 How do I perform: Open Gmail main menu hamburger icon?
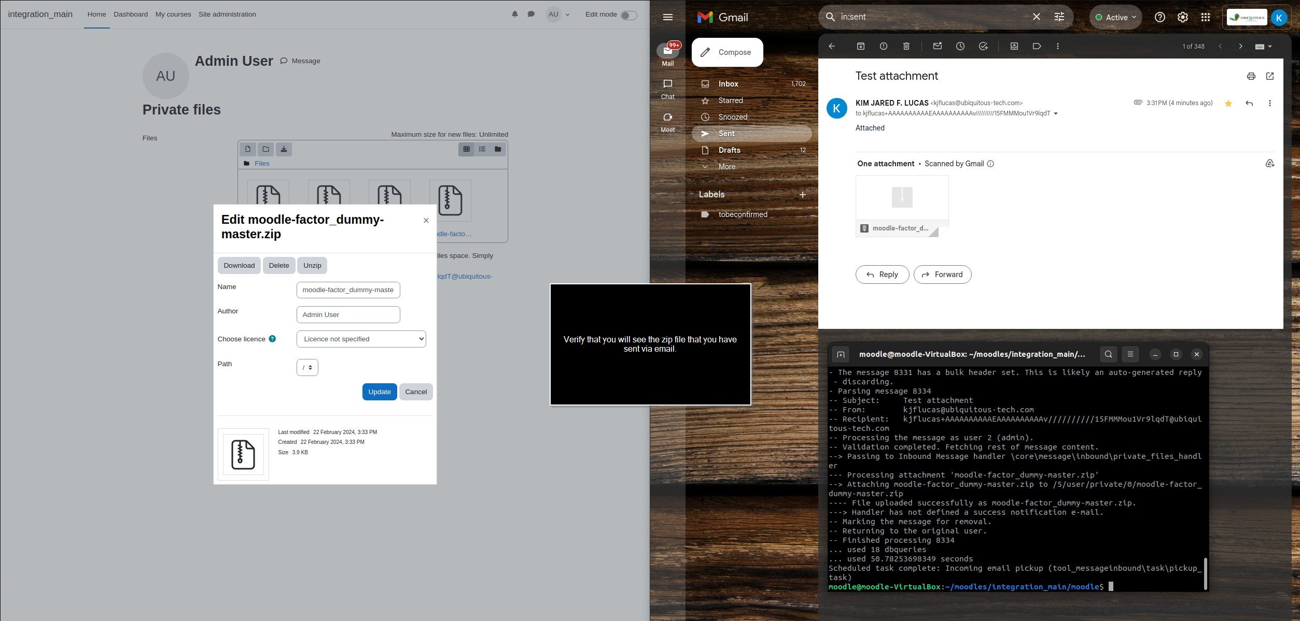pos(667,17)
